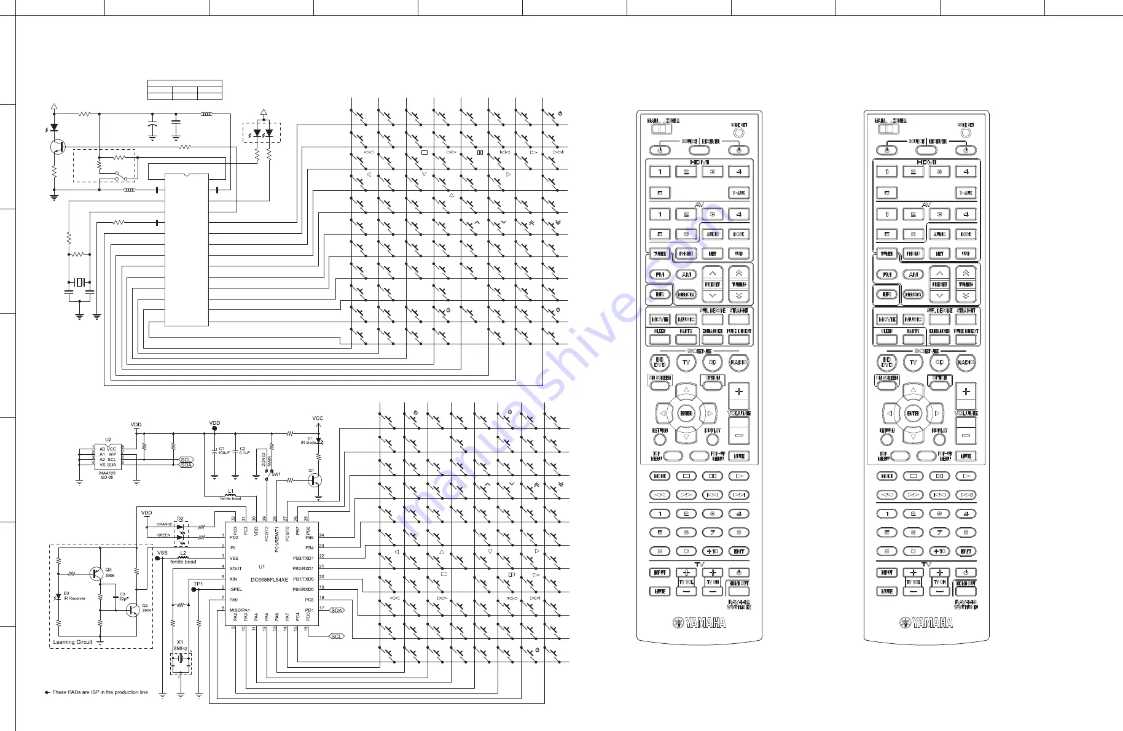Click the 'These PADs are ISP' note
Screen dimensions: 1123x731
tap(100, 692)
